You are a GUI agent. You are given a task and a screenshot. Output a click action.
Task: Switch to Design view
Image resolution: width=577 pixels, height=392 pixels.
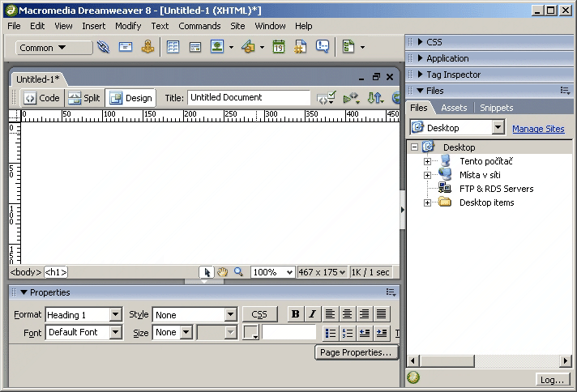point(131,98)
